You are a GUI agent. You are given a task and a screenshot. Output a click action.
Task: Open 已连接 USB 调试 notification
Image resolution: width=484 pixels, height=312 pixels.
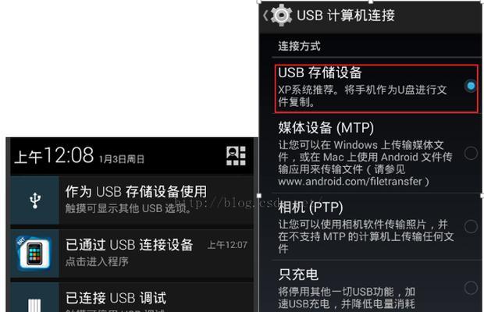coord(132,298)
